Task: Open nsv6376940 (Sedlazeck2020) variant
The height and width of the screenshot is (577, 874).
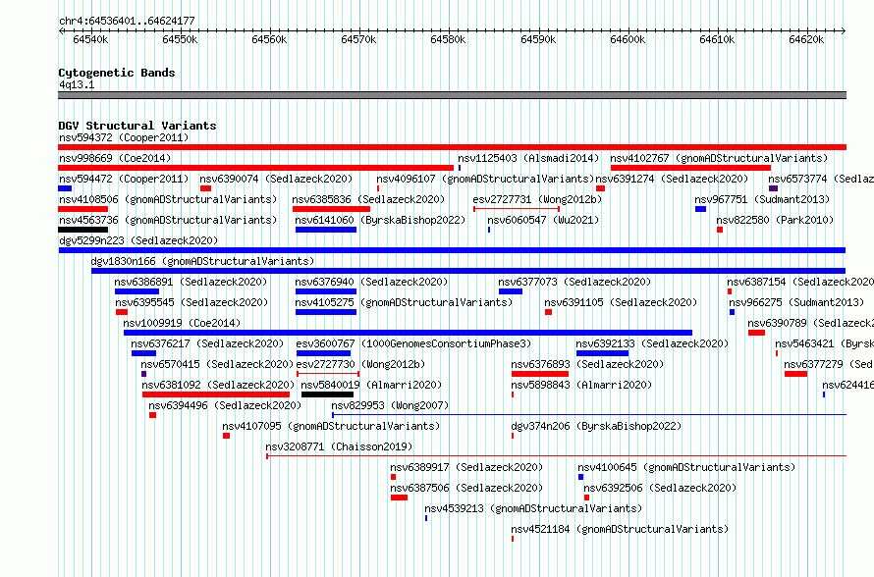Action: click(371, 282)
